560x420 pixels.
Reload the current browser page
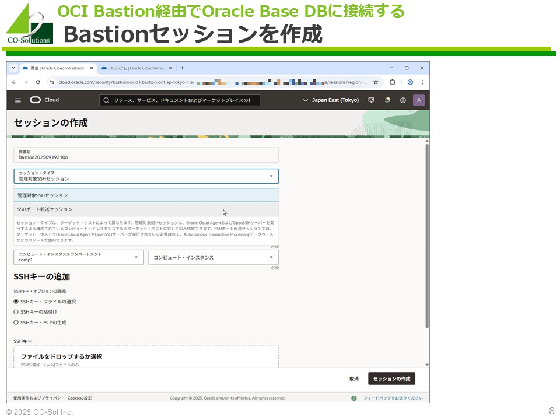(38, 82)
